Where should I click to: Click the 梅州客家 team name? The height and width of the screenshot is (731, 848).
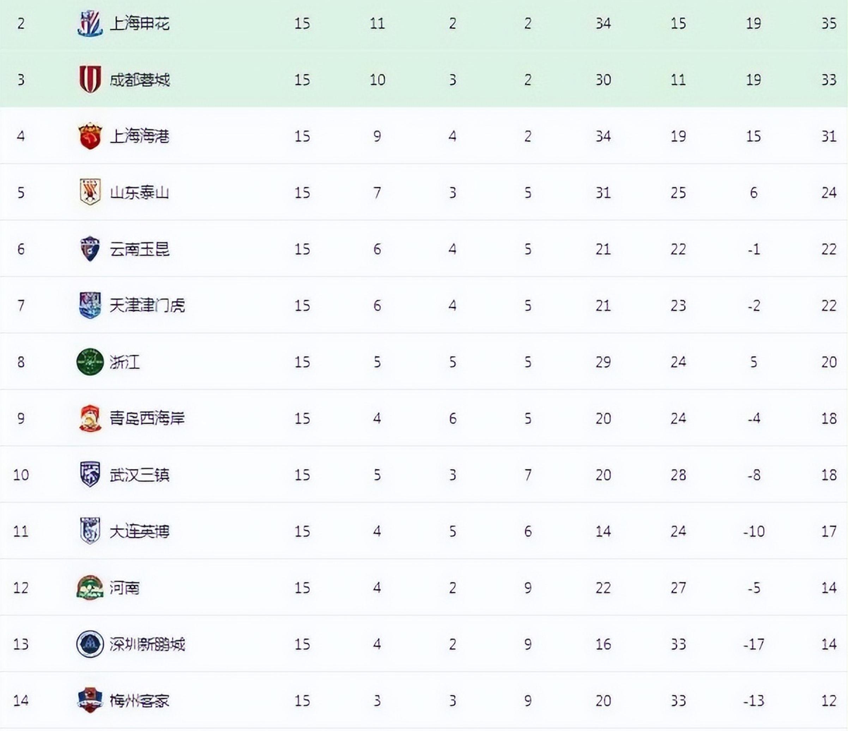pos(140,701)
